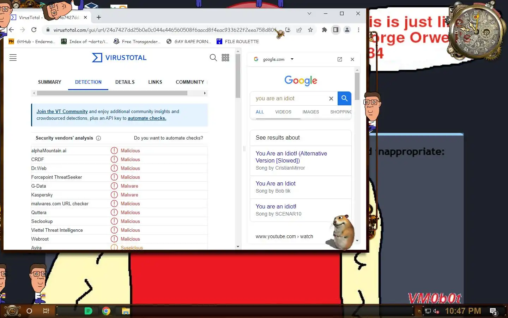
Task: Open the Start menu button
Action: point(12,311)
